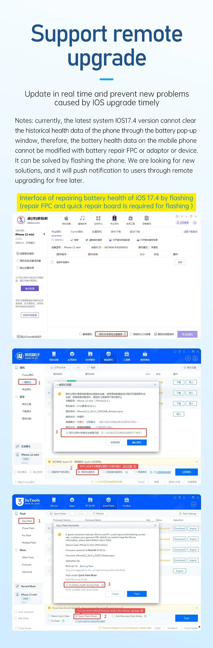The width and height of the screenshot is (213, 648).
Task: Select 专业刷机 in i4 sidebar
Action: pyautogui.click(x=27, y=389)
